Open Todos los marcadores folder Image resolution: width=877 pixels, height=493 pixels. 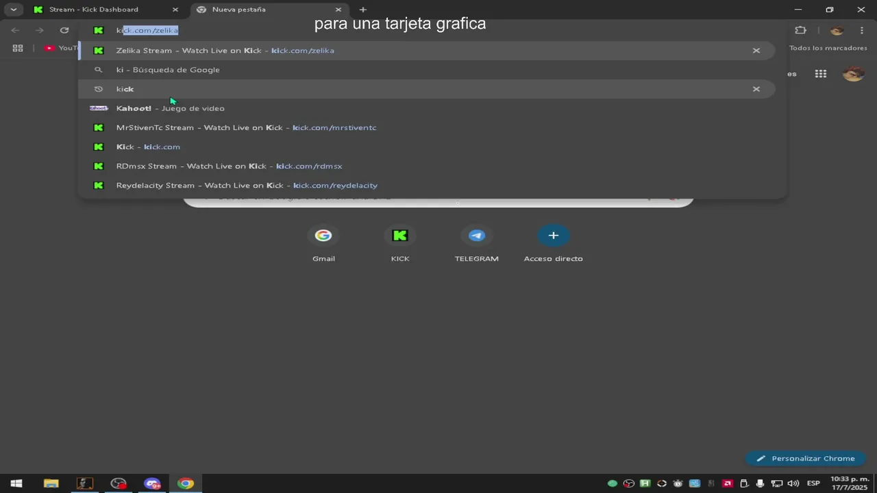coord(828,48)
